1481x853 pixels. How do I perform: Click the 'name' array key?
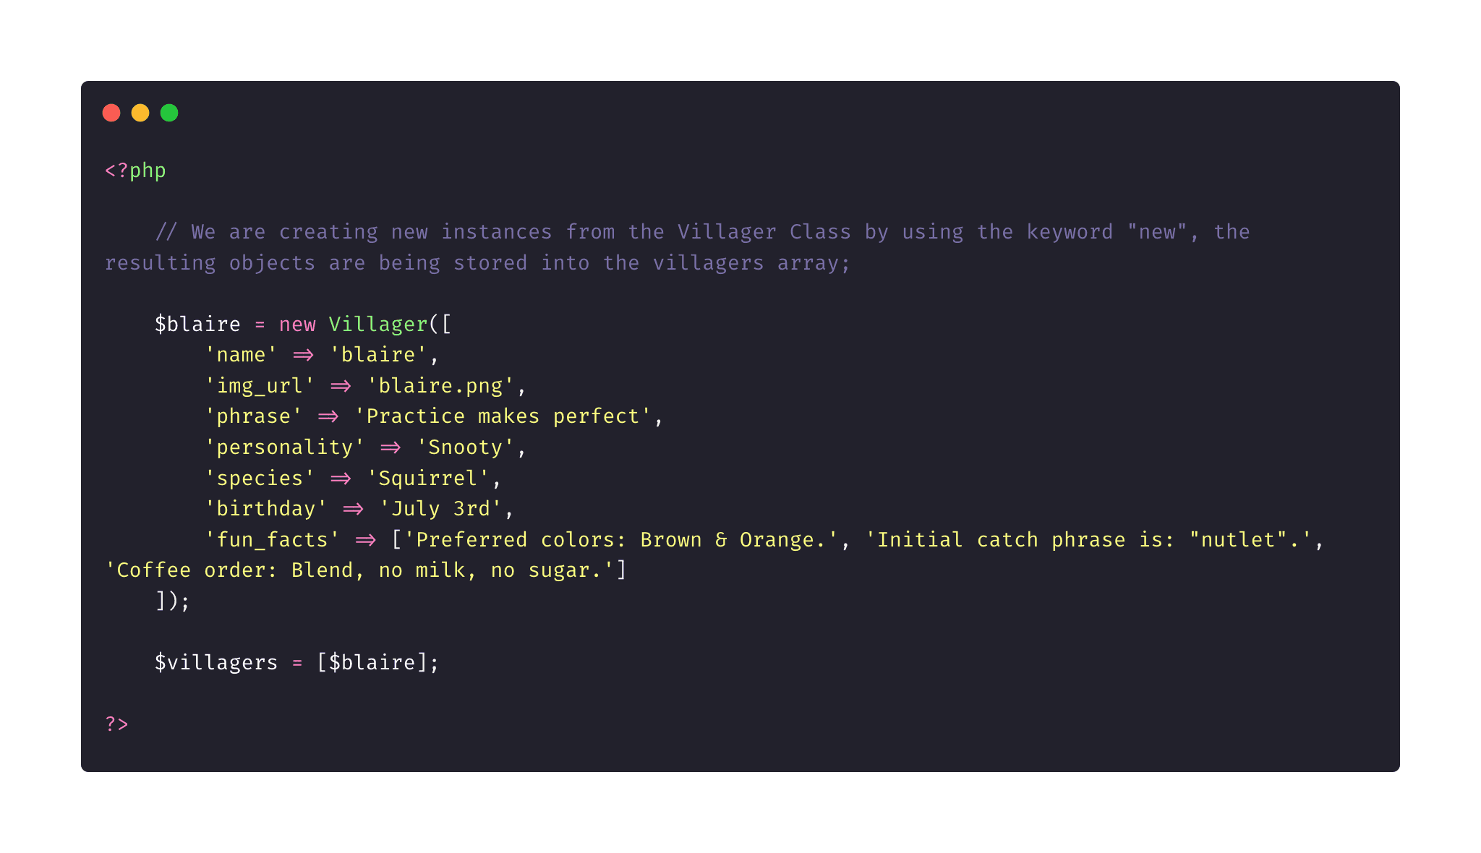point(241,355)
